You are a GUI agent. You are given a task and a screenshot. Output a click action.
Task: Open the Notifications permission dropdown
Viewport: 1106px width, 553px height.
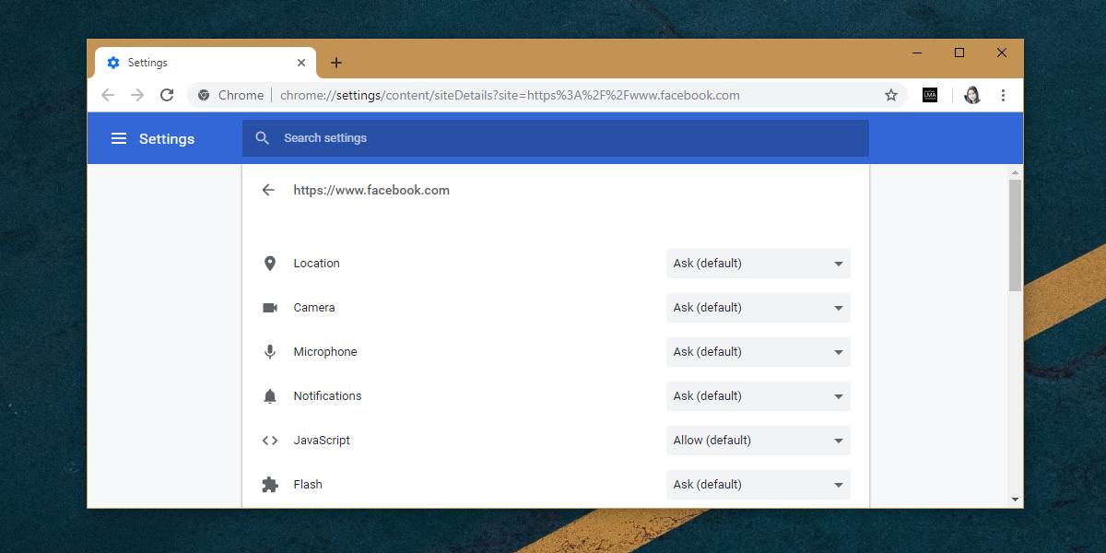(x=759, y=396)
